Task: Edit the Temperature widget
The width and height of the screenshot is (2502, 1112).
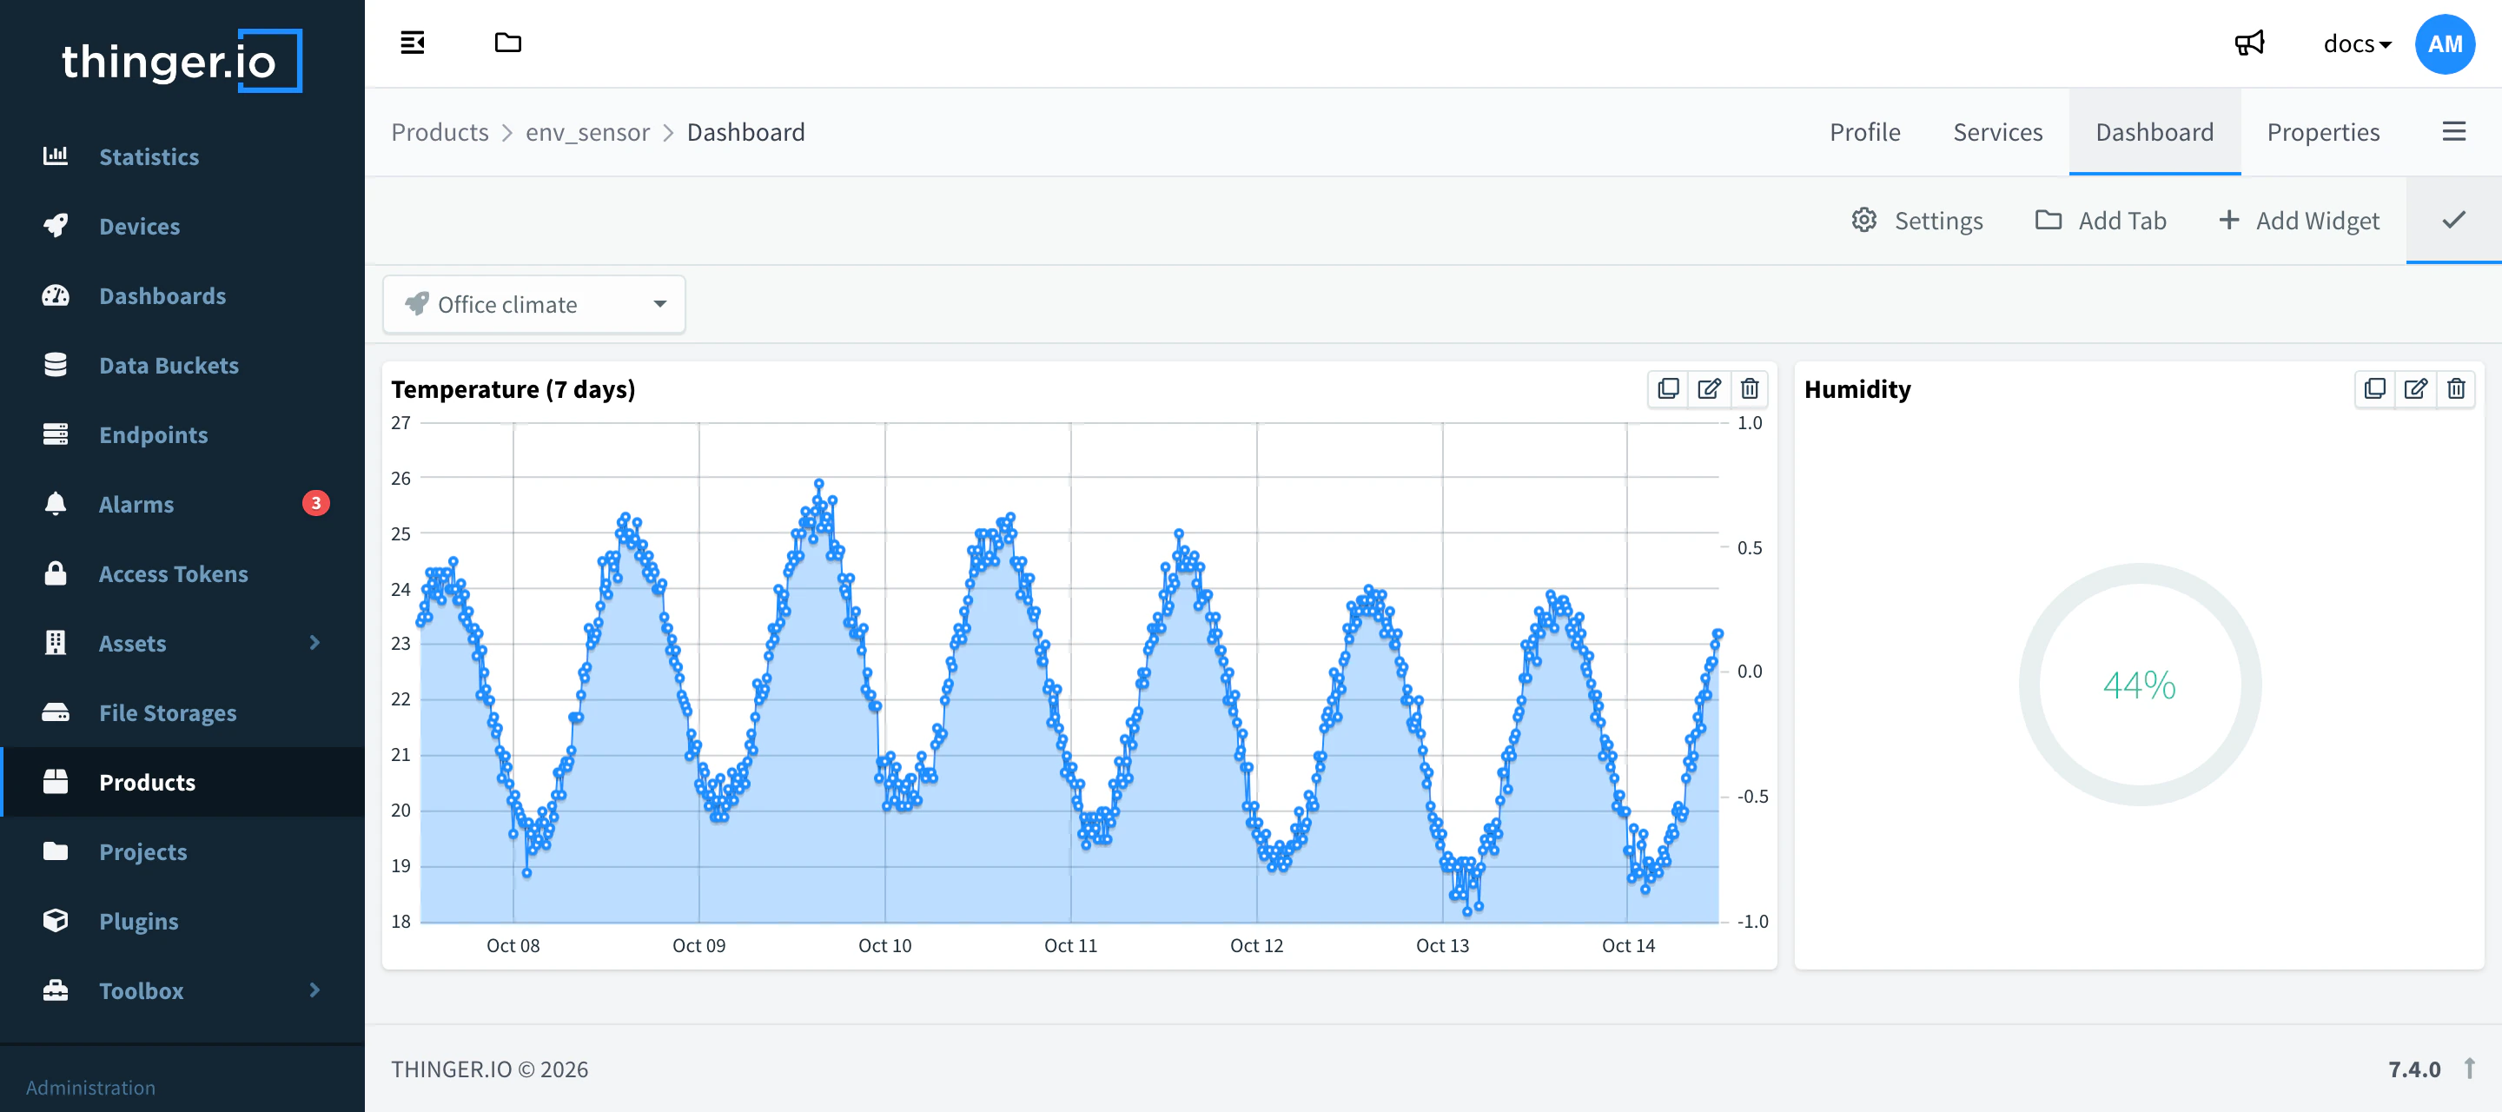Action: click(1709, 388)
